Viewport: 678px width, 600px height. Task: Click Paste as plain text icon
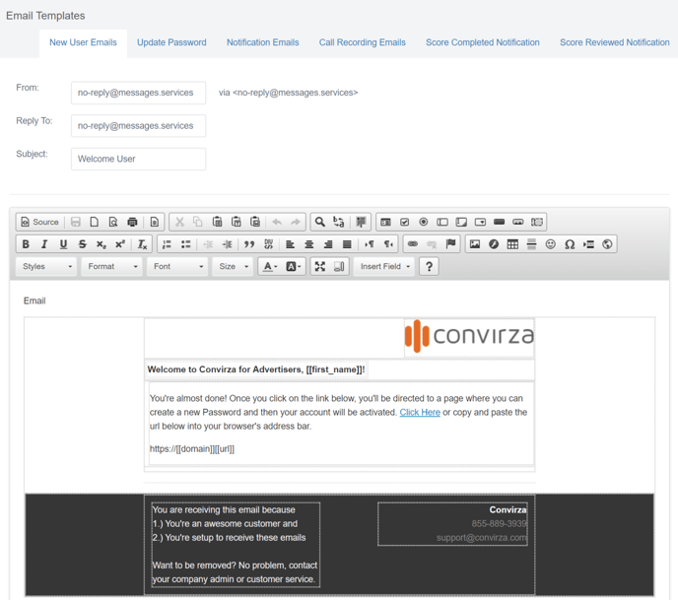pos(237,222)
